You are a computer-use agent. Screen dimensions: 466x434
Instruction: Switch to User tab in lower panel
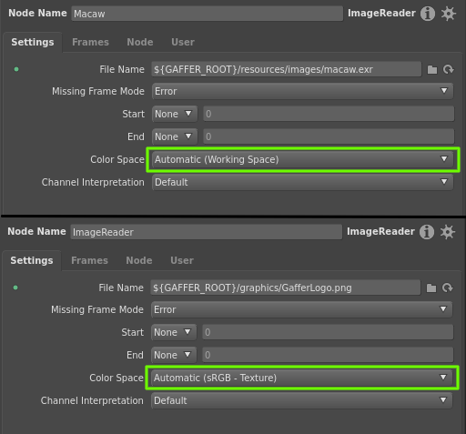(182, 260)
